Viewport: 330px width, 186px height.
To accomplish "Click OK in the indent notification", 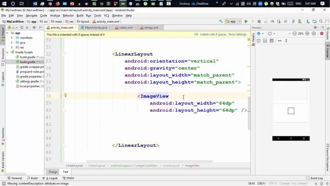I will pyautogui.click(x=196, y=35).
